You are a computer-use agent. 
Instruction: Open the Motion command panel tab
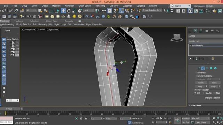207,31
